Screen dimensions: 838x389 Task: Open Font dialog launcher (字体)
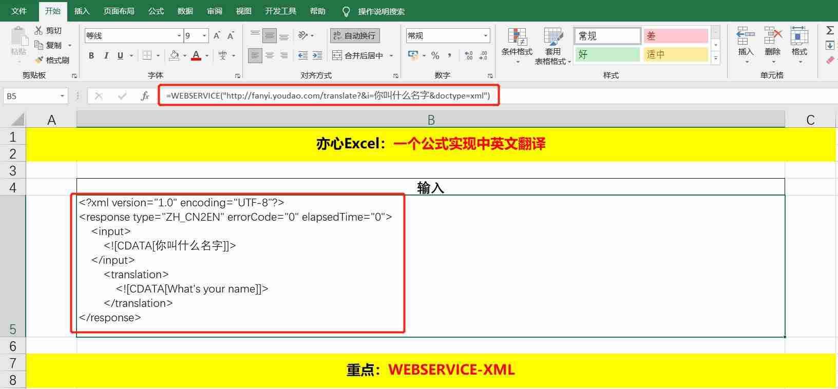point(238,75)
